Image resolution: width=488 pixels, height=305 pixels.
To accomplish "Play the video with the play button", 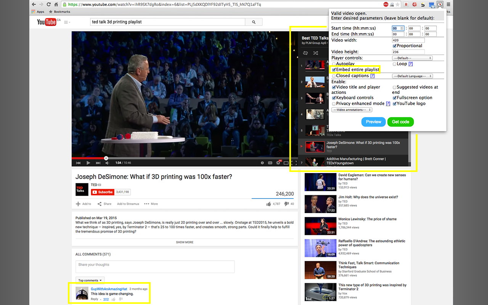I will (x=88, y=163).
